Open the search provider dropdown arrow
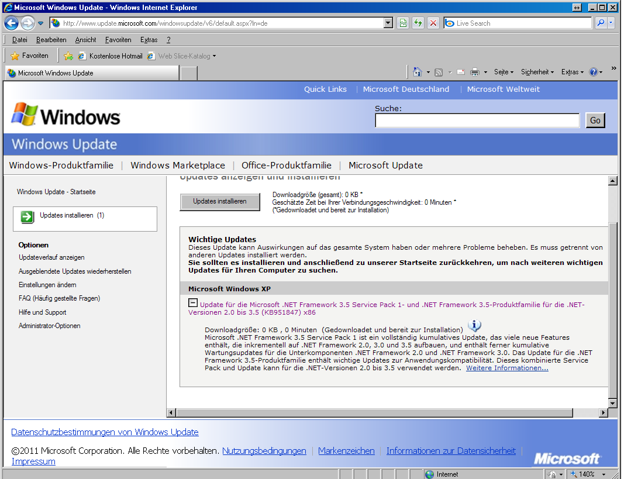 (611, 23)
